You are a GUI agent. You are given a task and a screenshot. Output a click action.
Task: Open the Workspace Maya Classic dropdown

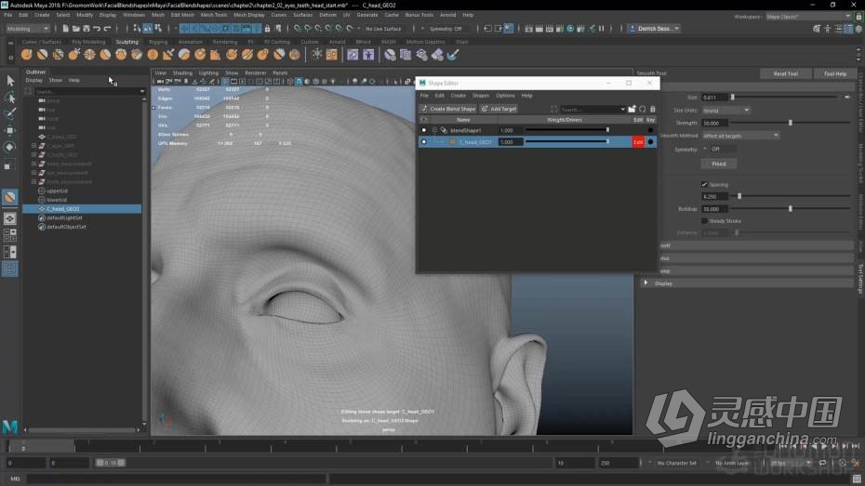coord(809,17)
